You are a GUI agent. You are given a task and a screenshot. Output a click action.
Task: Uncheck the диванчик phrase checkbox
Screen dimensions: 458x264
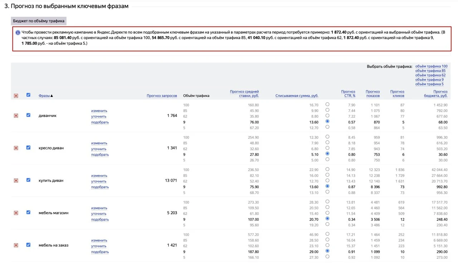click(28, 115)
